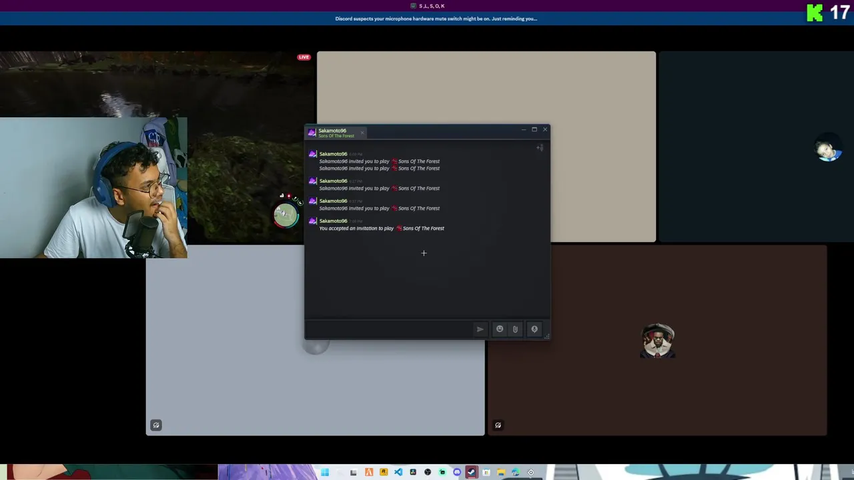
Task: Start voice chat with the microphone icon
Action: coord(534,329)
